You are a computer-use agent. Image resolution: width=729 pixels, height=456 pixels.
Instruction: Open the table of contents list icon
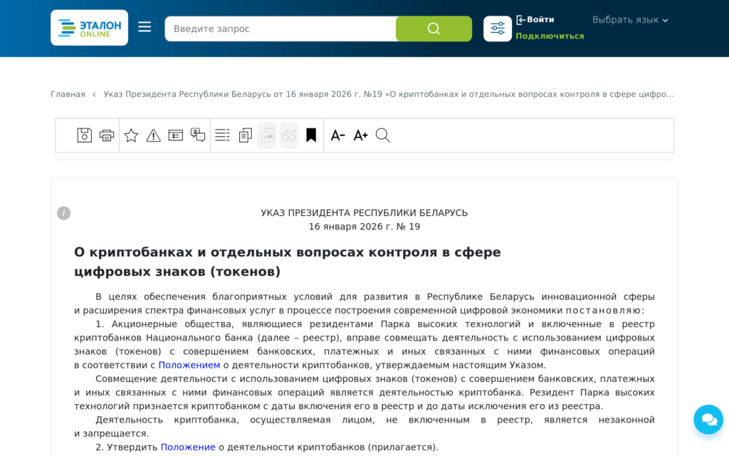222,135
